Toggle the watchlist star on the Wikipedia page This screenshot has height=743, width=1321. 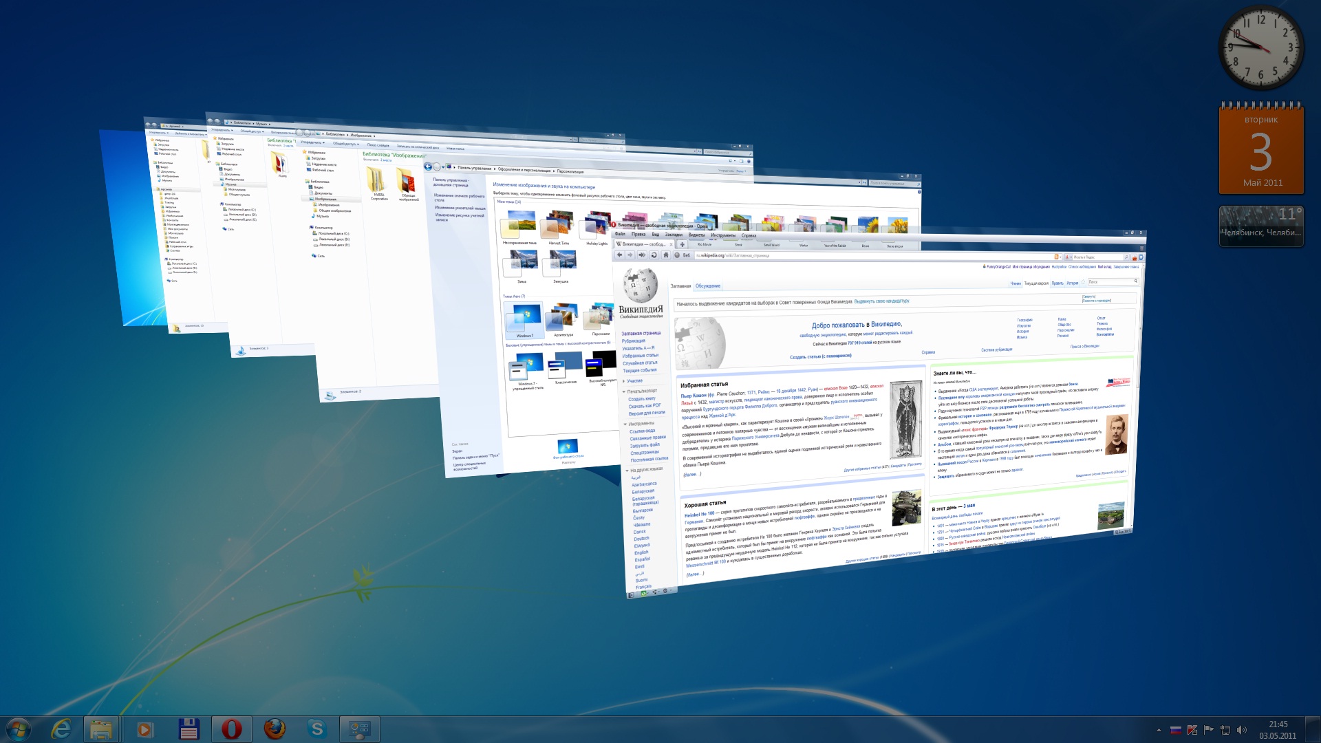pyautogui.click(x=1083, y=282)
